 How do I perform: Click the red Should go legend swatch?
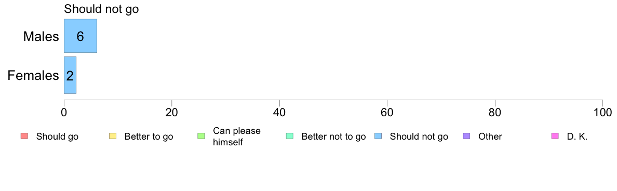[x=24, y=137]
